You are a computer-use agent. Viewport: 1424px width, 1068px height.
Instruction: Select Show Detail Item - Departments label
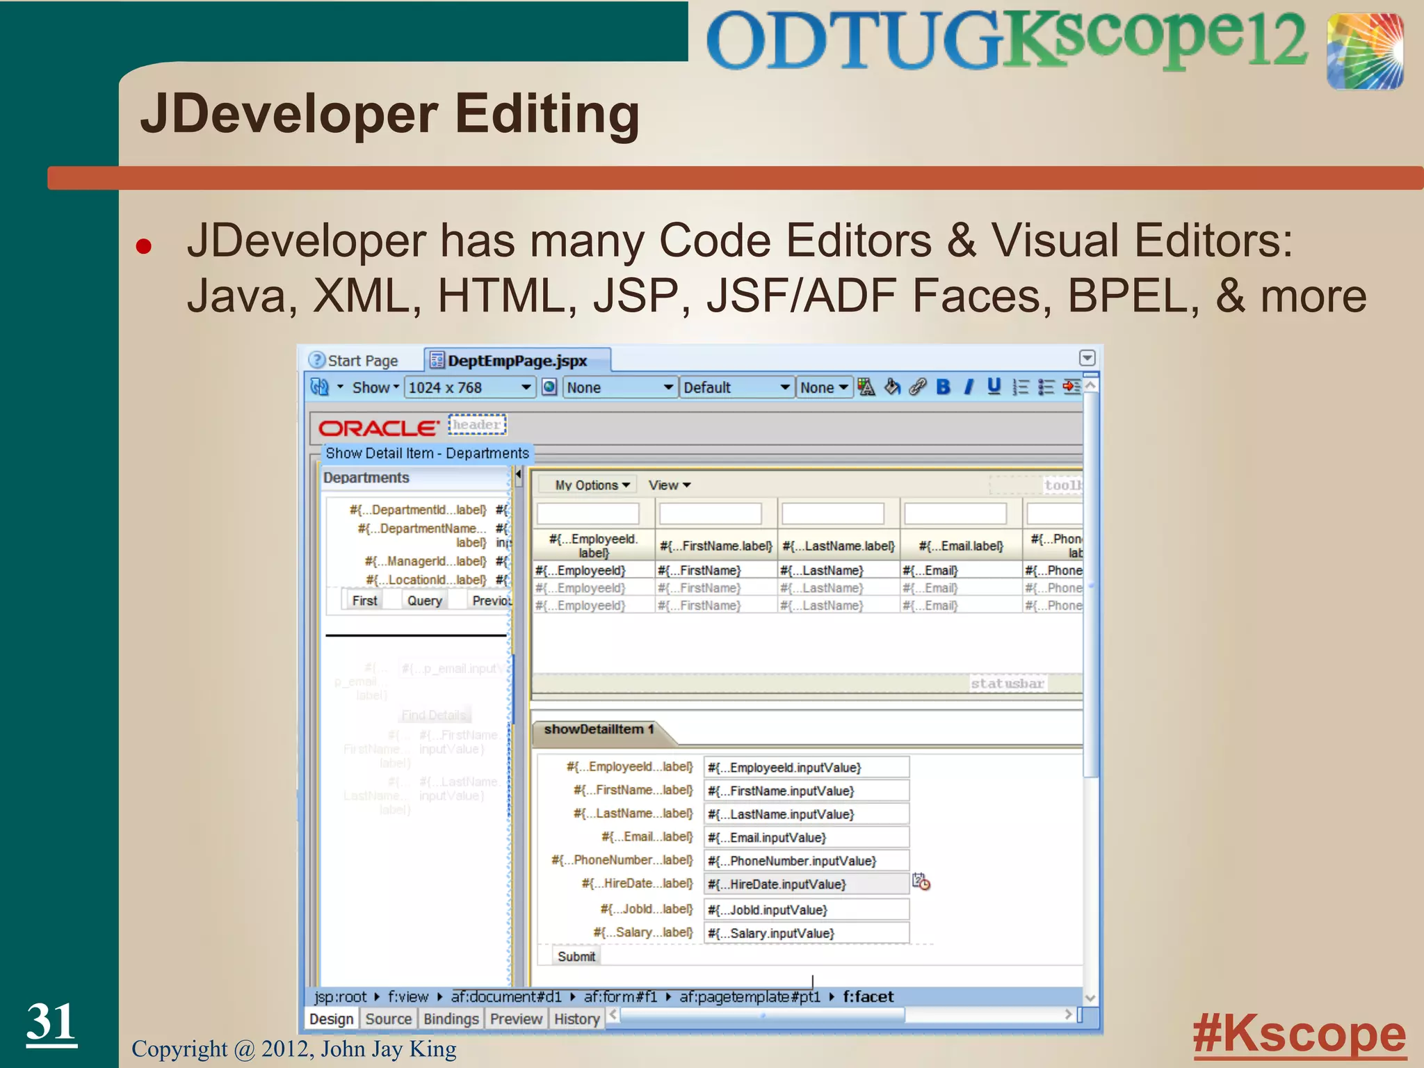(x=427, y=453)
